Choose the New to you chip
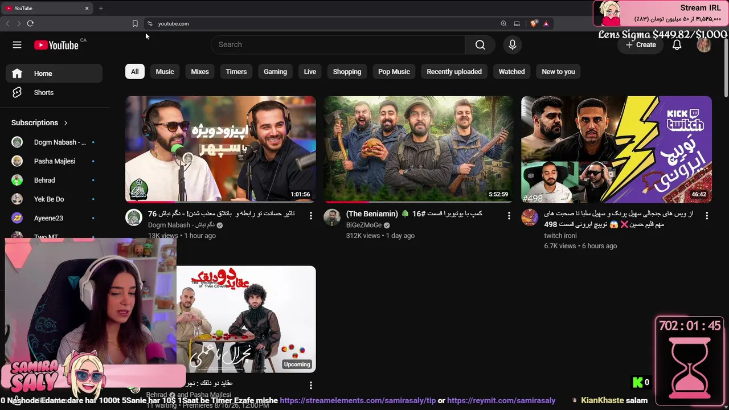This screenshot has height=410, width=729. tap(558, 72)
